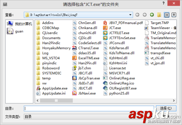Viewport: 182px width, 125px height.
Task: Select 我的计算机 in the sidebar
Action: tap(19, 24)
